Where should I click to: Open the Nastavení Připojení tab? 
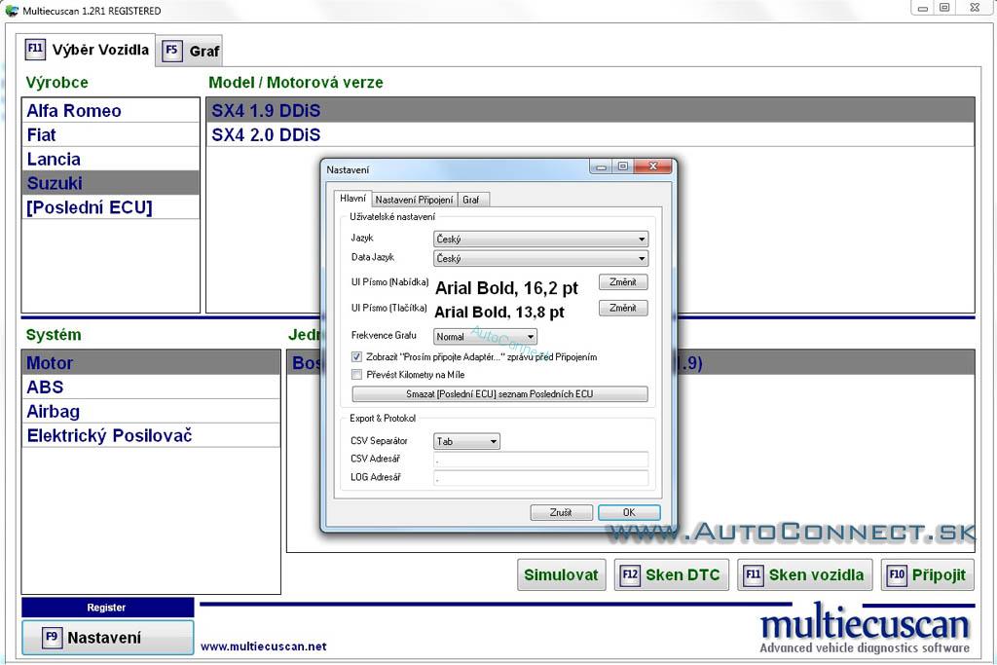[x=414, y=200]
